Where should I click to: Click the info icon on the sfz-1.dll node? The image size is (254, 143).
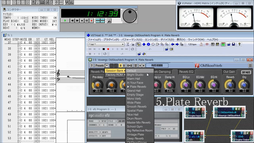point(192,133)
